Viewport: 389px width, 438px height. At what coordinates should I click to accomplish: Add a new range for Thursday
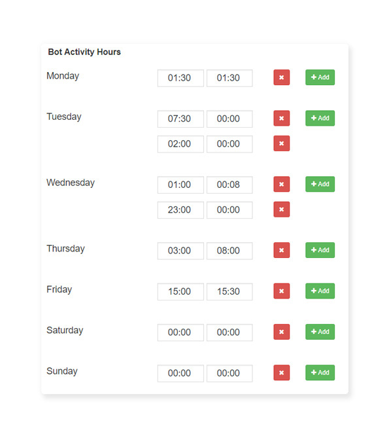coord(320,250)
